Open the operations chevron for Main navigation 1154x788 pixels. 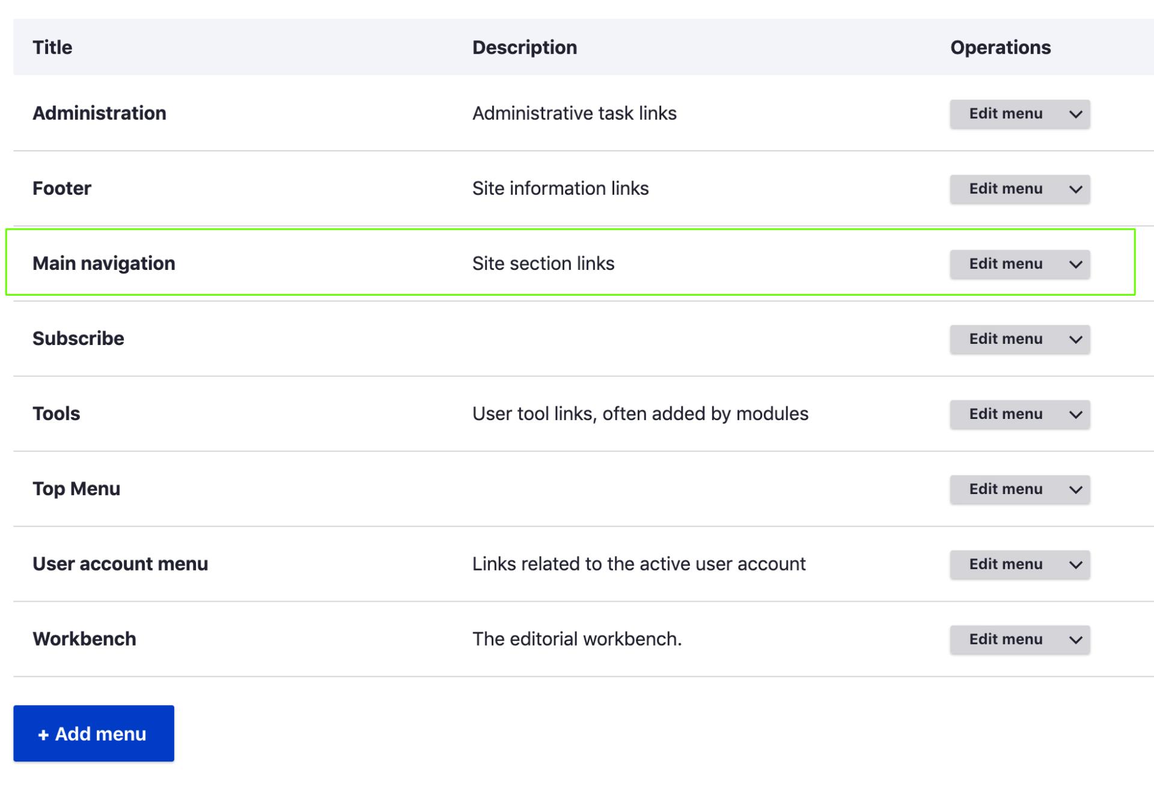1076,264
